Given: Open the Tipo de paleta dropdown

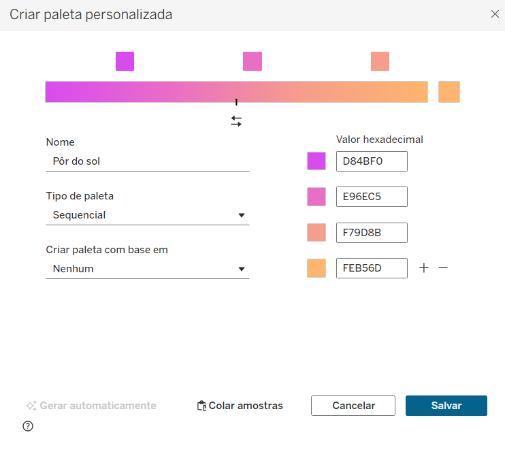Looking at the screenshot, I should click(x=147, y=215).
